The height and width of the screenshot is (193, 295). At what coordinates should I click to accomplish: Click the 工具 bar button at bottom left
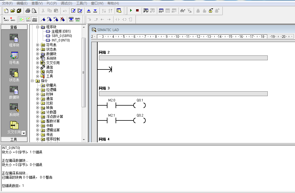pyautogui.click(x=14, y=139)
